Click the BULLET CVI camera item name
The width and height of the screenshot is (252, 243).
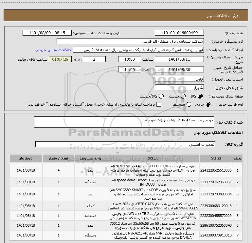tap(153, 170)
